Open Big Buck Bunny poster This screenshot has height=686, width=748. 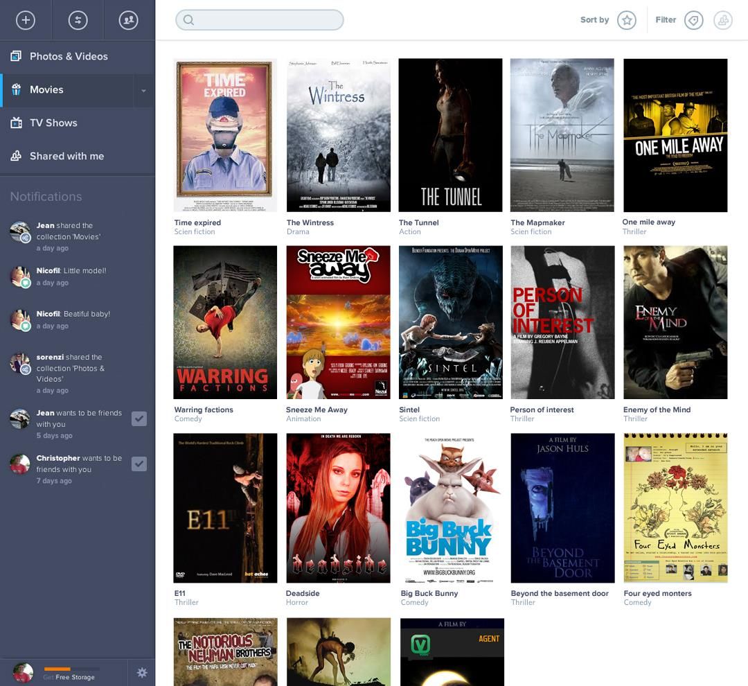click(450, 508)
